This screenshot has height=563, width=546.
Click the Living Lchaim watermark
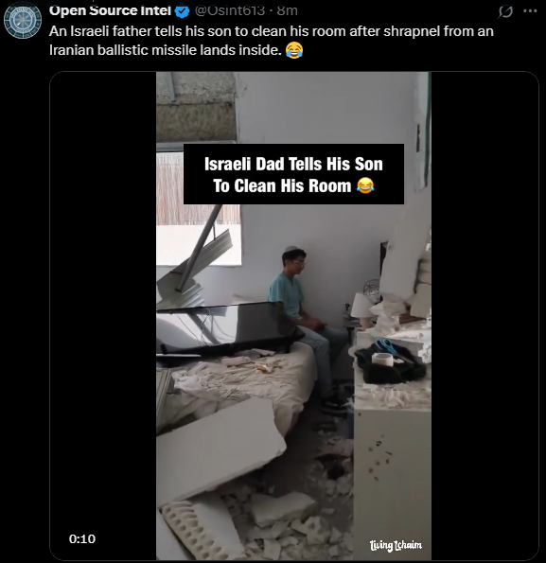coord(396,545)
